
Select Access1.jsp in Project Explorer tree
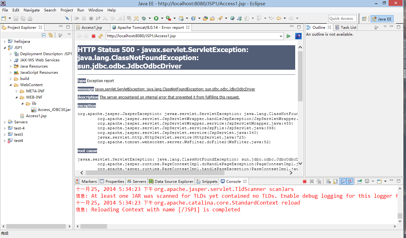[x=33, y=116]
